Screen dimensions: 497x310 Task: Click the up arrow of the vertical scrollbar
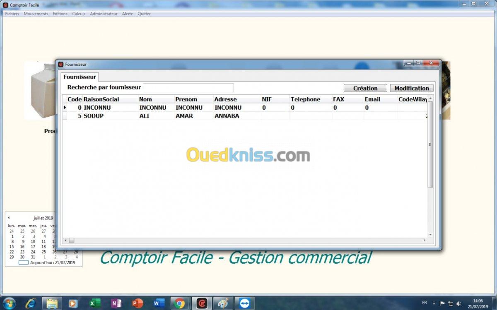coord(430,99)
